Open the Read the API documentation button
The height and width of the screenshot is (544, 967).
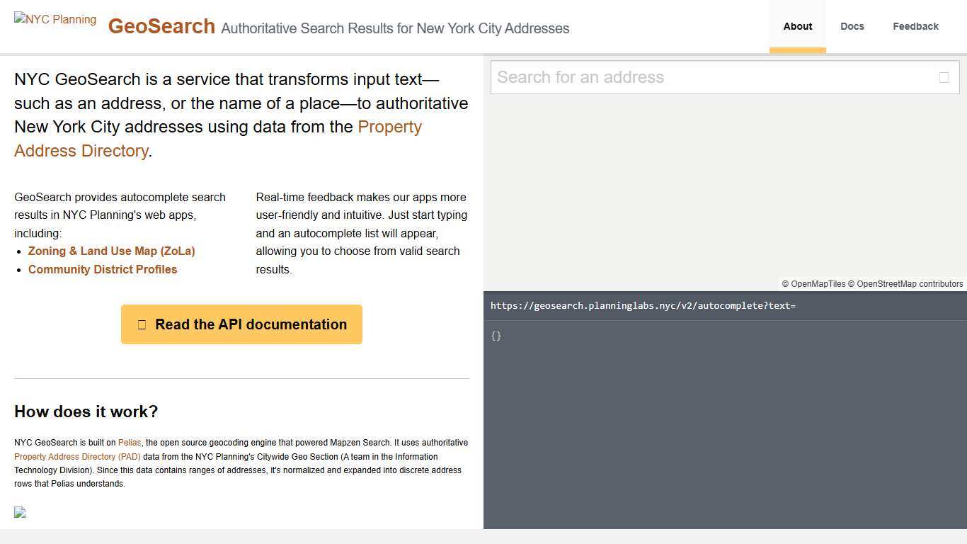point(241,324)
